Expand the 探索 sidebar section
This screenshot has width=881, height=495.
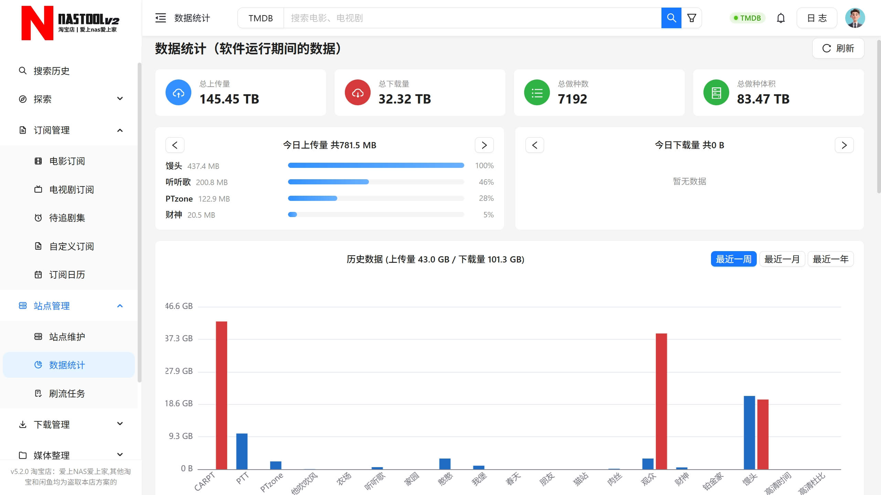[x=69, y=99]
